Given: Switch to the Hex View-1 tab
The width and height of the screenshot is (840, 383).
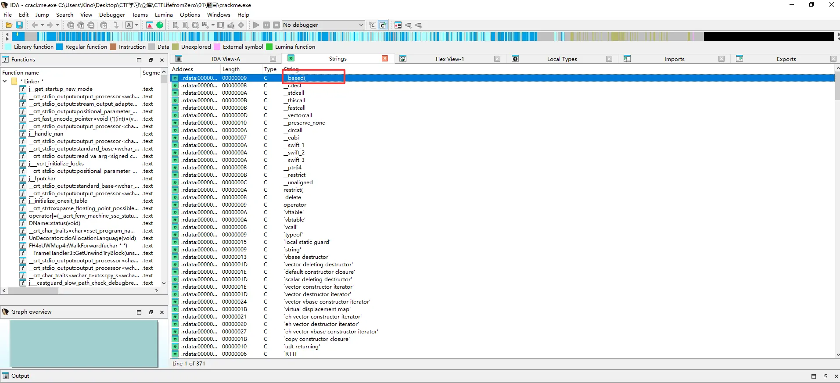Looking at the screenshot, I should (449, 59).
